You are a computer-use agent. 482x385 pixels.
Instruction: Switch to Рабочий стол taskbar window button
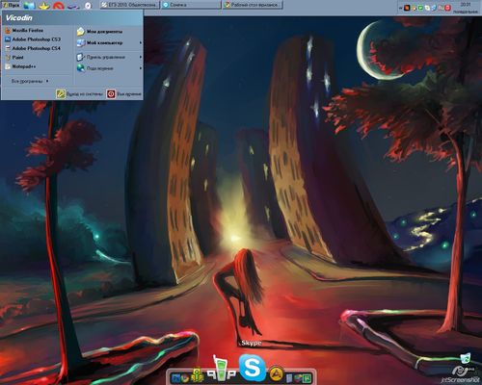click(253, 5)
